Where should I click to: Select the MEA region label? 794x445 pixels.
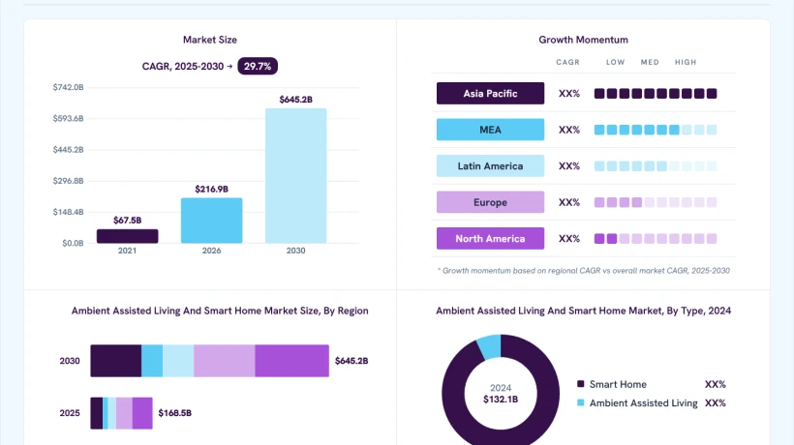coord(490,130)
